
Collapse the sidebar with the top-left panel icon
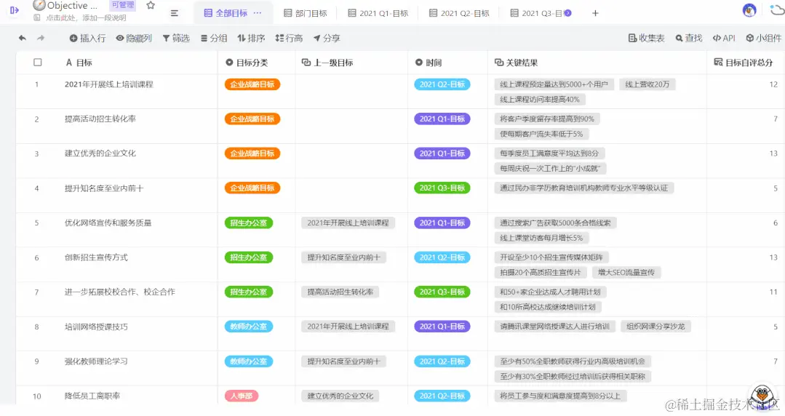14,10
